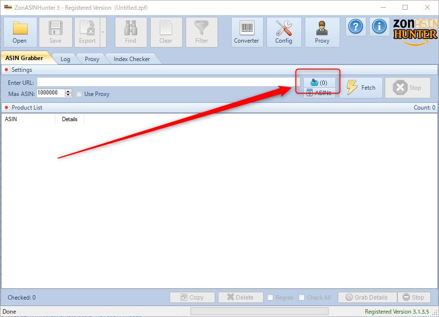Click the blue question mark help icon

pos(356,27)
